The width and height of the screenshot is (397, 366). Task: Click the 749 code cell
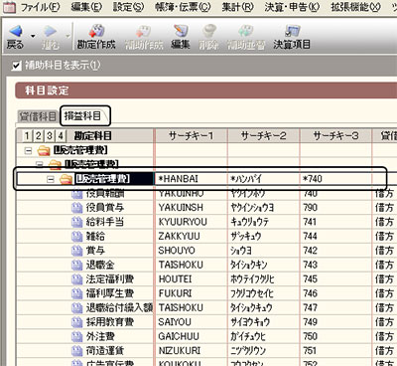click(335, 322)
